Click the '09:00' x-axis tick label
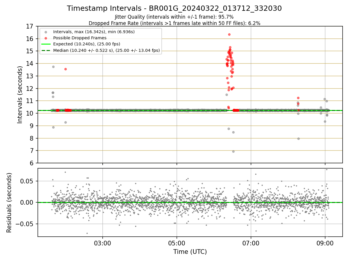 click(325, 243)
